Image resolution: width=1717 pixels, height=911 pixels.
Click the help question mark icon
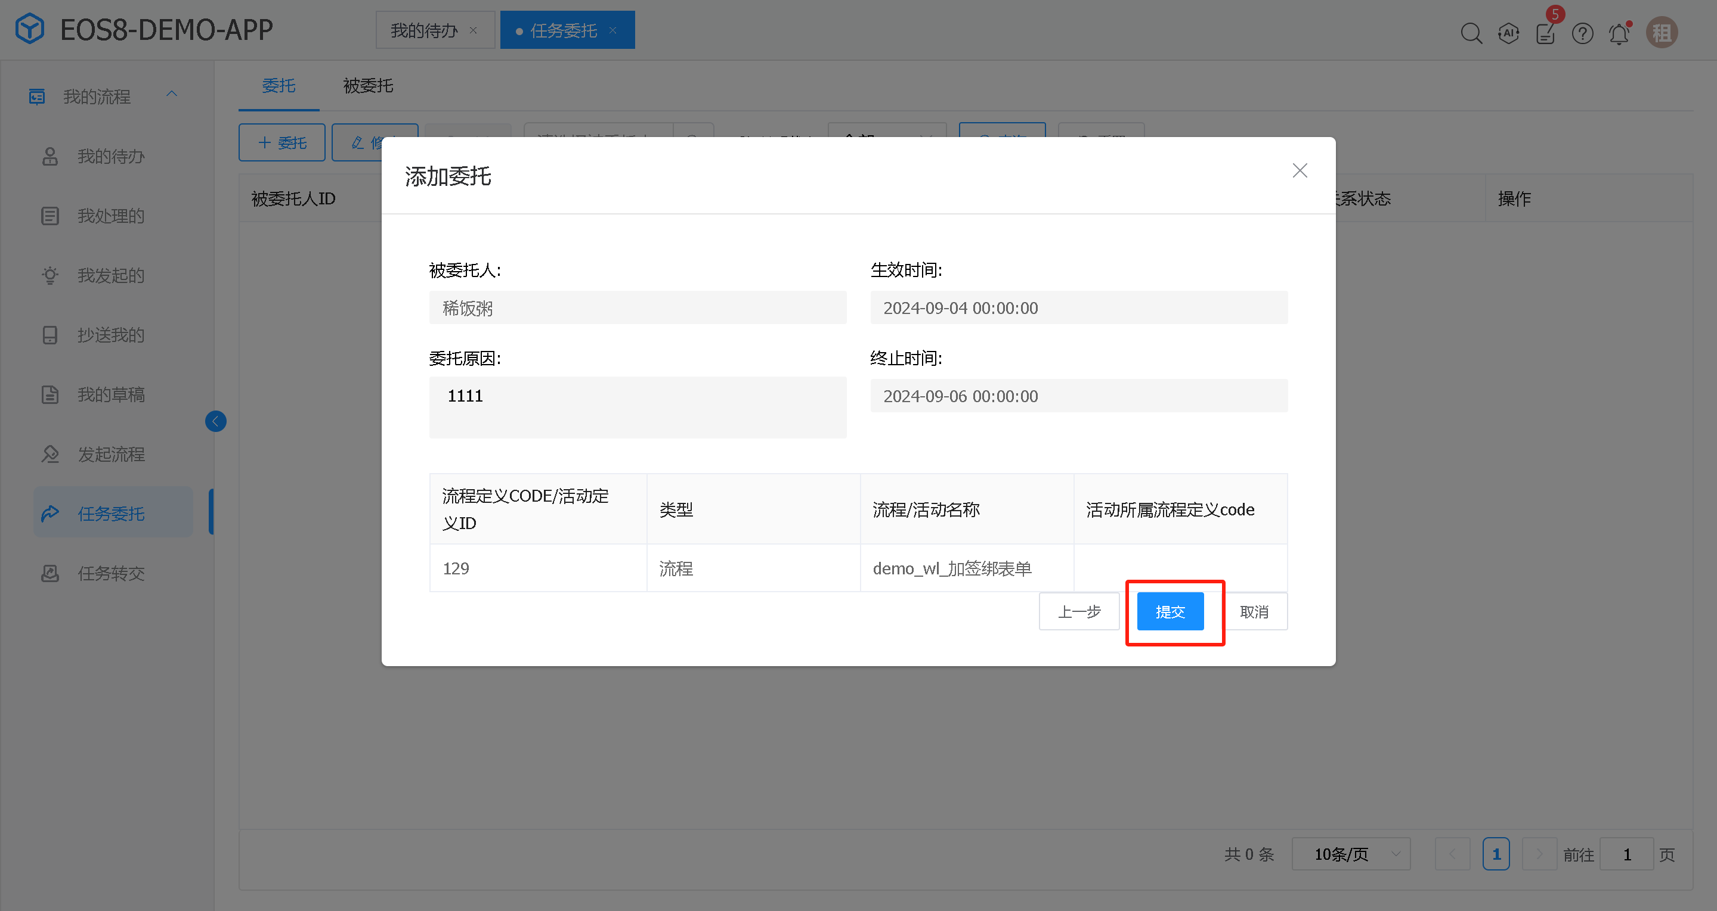[1582, 33]
